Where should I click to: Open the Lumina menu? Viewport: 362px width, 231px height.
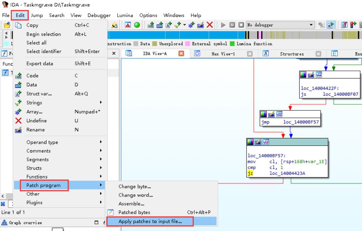point(125,15)
